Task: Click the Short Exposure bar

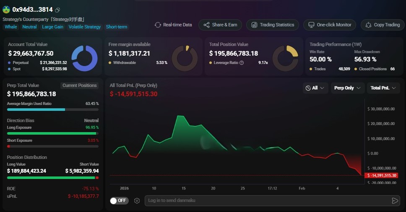Action: [53, 146]
